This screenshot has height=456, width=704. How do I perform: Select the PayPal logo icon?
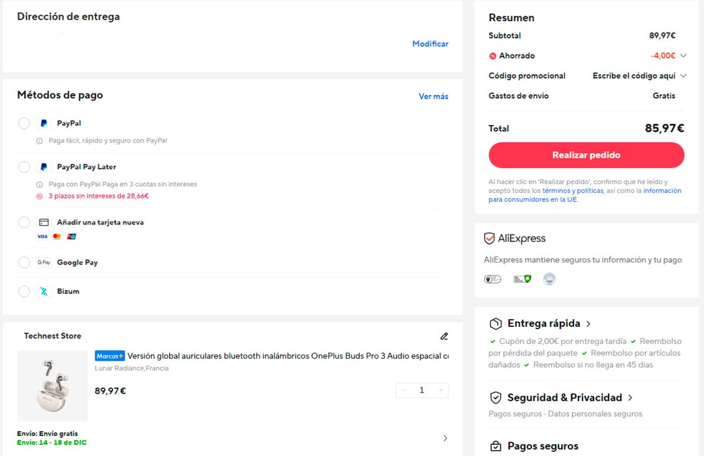[43, 123]
